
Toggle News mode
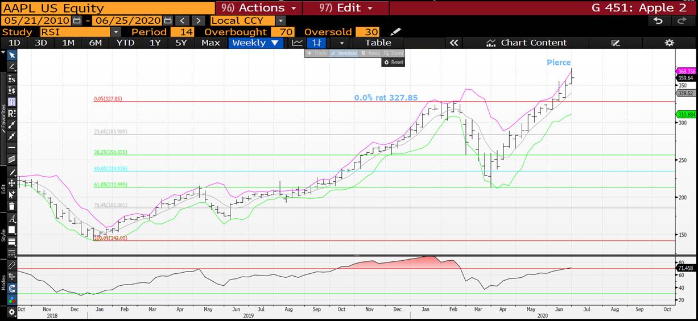pyautogui.click(x=370, y=53)
